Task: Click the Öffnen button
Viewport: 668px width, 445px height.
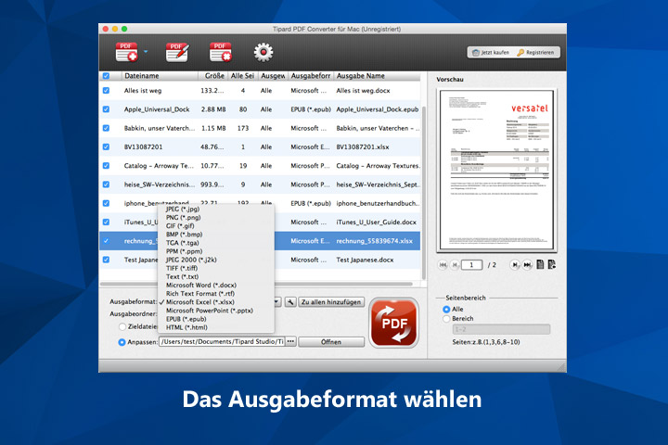Action: click(331, 342)
